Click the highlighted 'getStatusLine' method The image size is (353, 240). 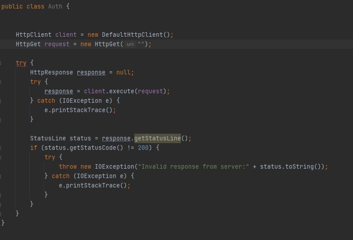[158, 138]
